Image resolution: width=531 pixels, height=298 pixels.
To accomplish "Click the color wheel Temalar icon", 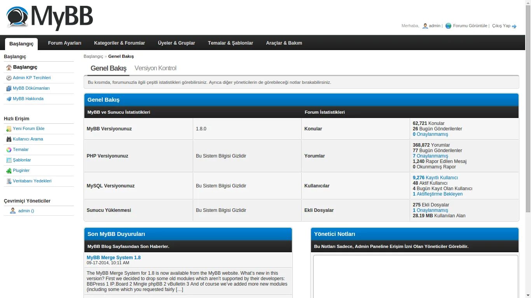I will pyautogui.click(x=9, y=149).
